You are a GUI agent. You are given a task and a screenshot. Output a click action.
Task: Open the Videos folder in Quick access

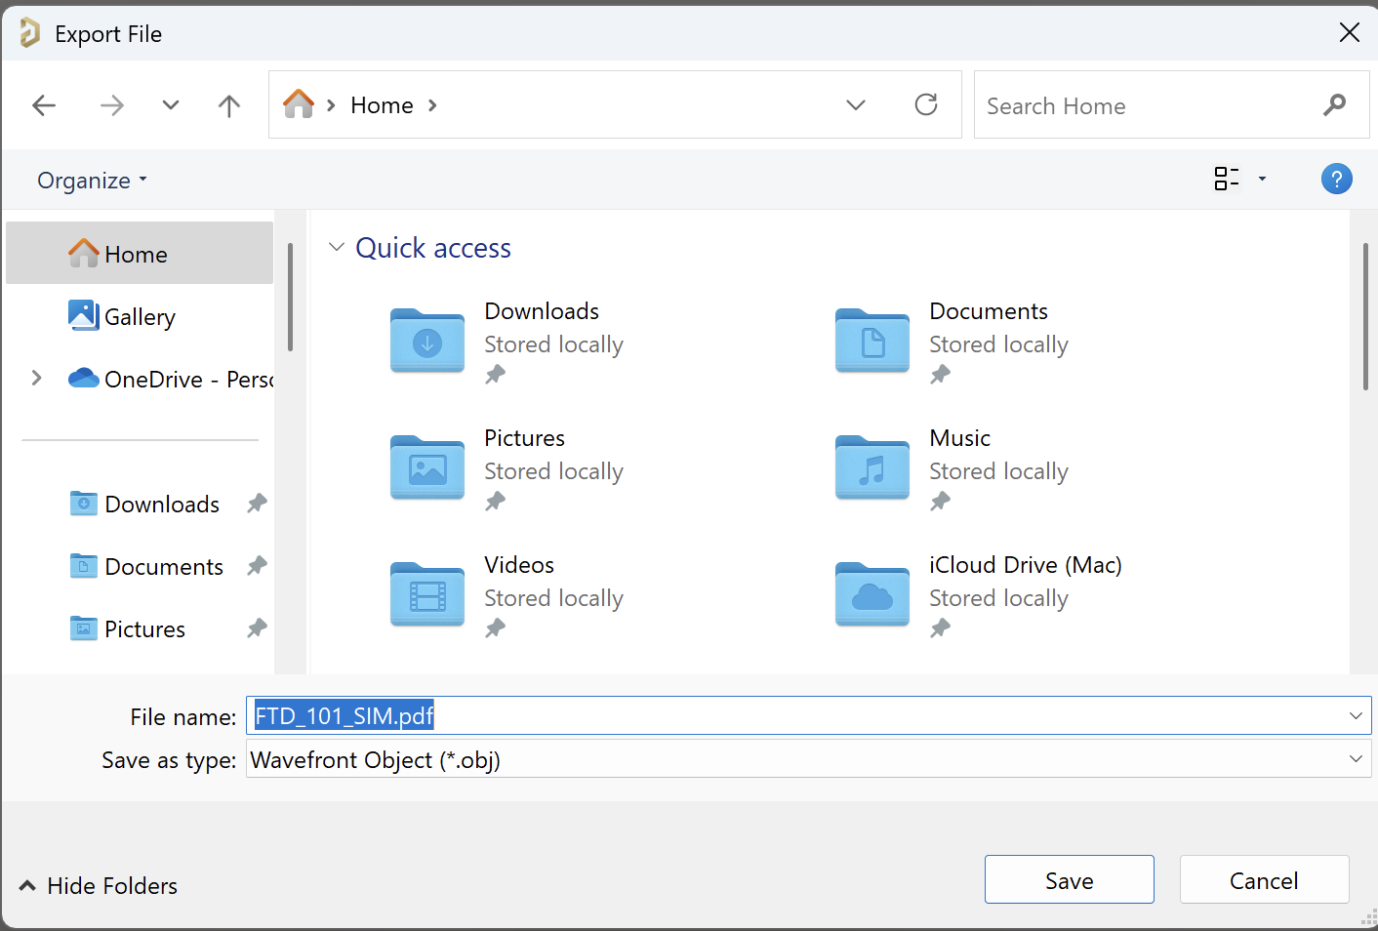click(427, 595)
